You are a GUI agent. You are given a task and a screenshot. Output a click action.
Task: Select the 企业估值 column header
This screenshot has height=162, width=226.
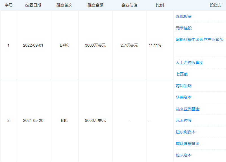tap(129, 5)
